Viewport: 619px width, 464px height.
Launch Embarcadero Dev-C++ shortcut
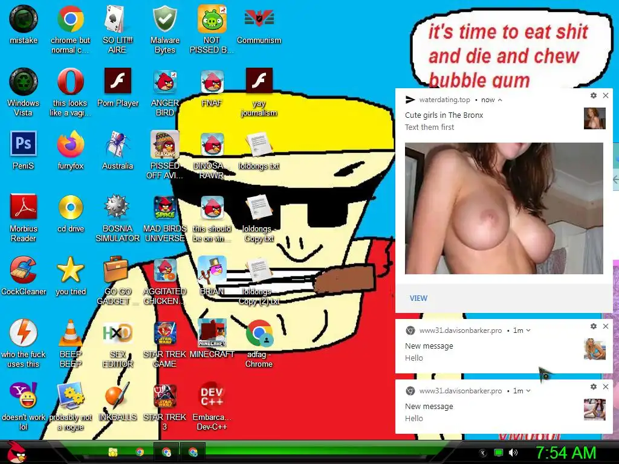coord(212,406)
